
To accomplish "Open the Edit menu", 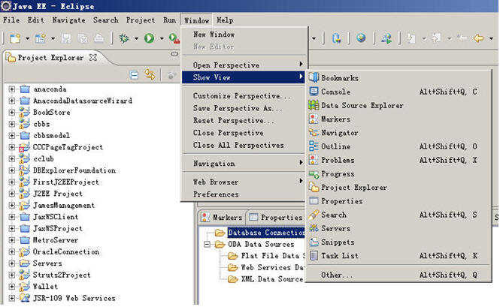I will [35, 20].
